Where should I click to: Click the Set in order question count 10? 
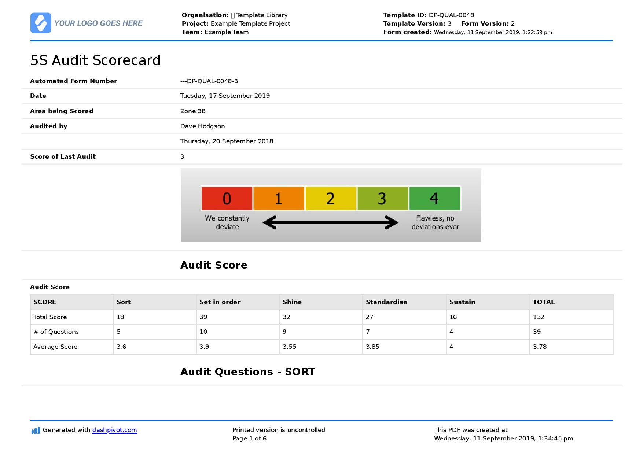(x=203, y=332)
